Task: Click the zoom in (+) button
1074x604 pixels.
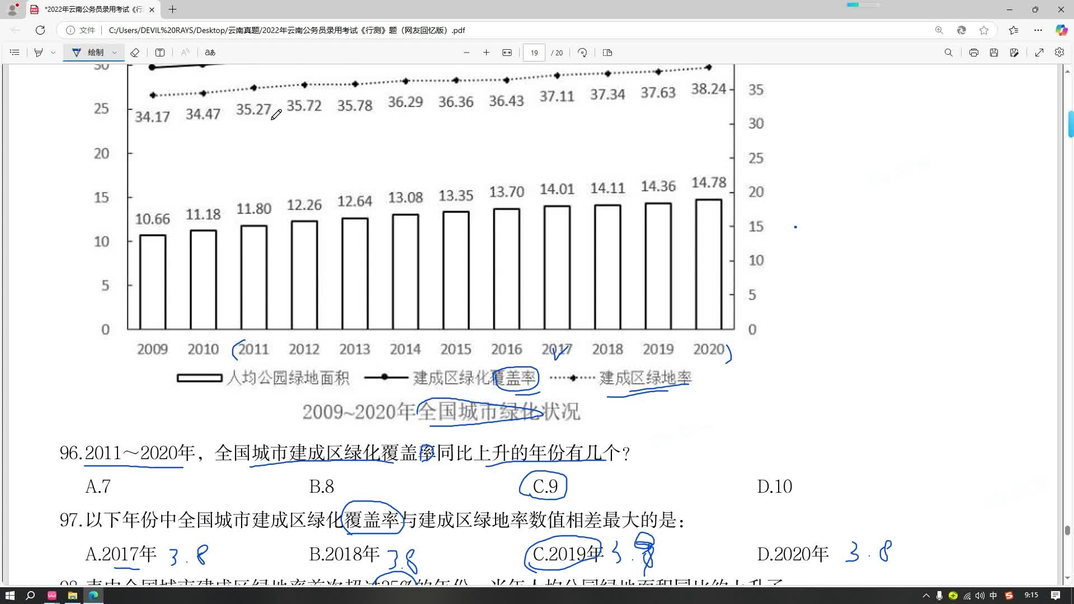Action: coord(487,52)
